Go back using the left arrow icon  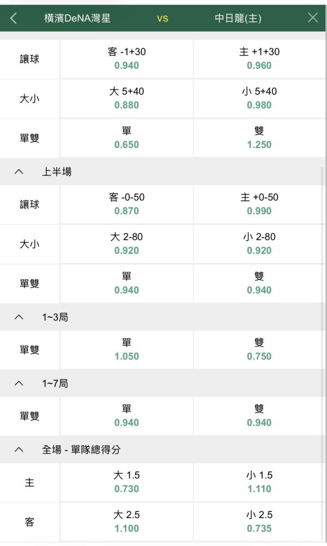point(14,18)
